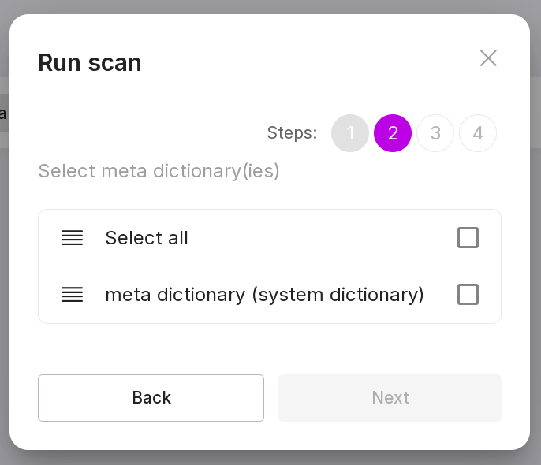Click the list icon beside Select all
541x465 pixels.
click(72, 238)
